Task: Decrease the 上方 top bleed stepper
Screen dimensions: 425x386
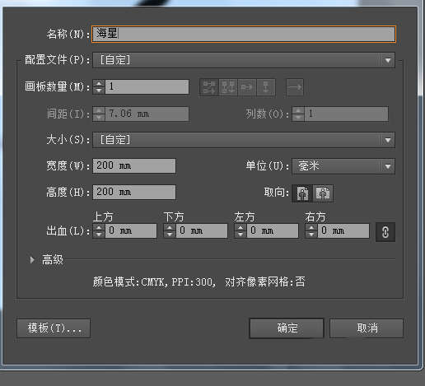Action: [99, 235]
